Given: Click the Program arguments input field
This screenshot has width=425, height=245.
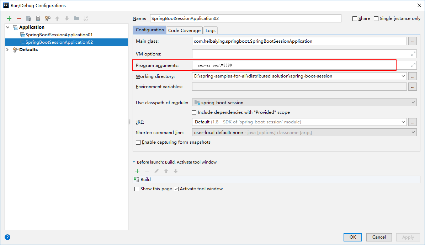Looking at the screenshot, I should click(x=293, y=65).
